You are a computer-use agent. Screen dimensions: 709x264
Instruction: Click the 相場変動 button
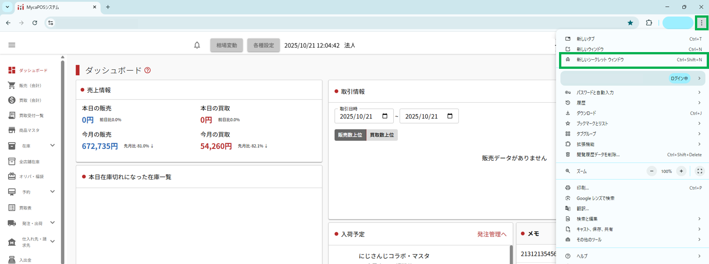(x=227, y=45)
